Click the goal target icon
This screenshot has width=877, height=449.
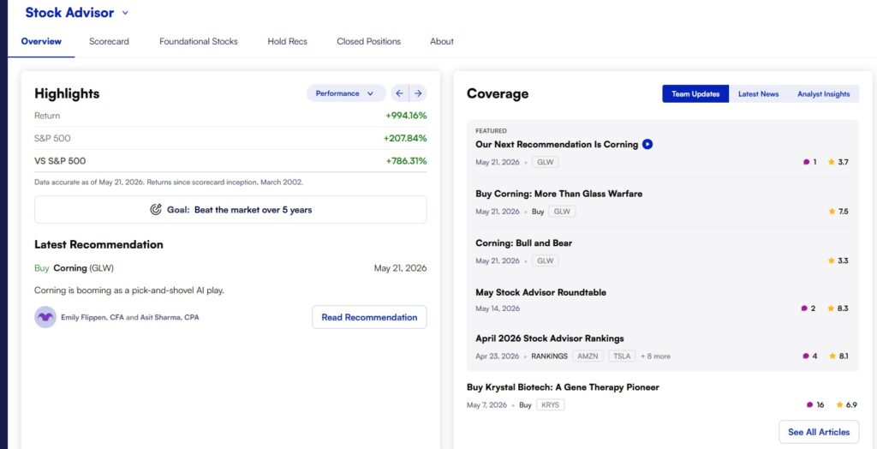pyautogui.click(x=156, y=210)
